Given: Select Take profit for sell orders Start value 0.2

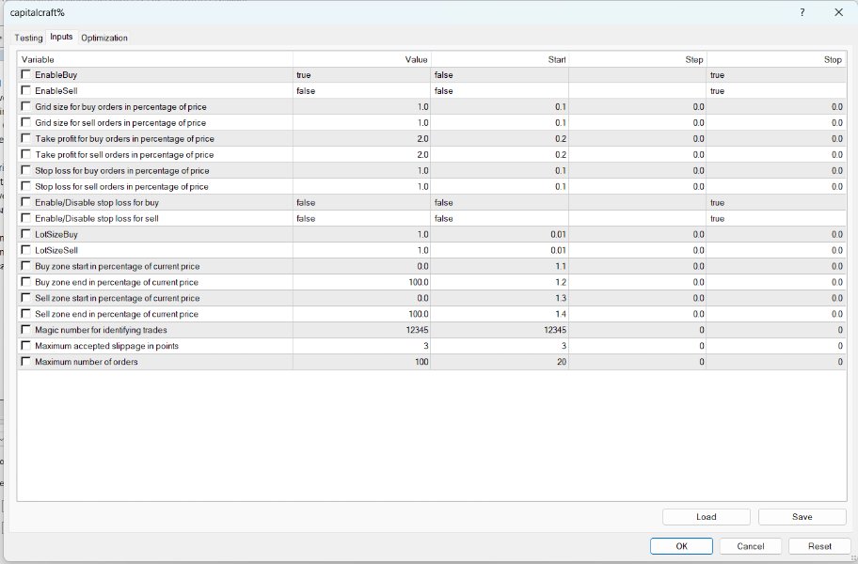Looking at the screenshot, I should coord(500,155).
